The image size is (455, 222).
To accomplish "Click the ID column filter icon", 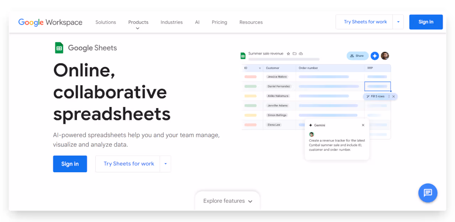I will pyautogui.click(x=260, y=68).
